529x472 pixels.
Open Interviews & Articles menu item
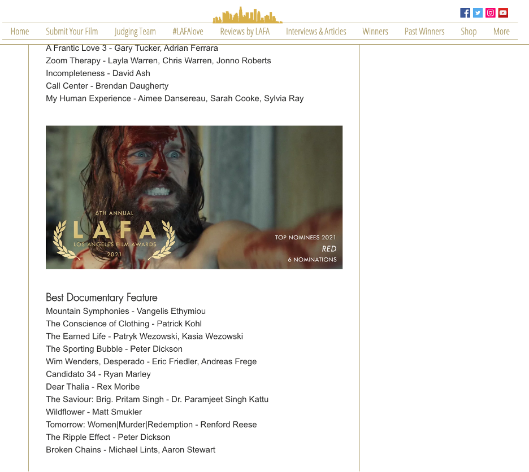[x=316, y=32]
